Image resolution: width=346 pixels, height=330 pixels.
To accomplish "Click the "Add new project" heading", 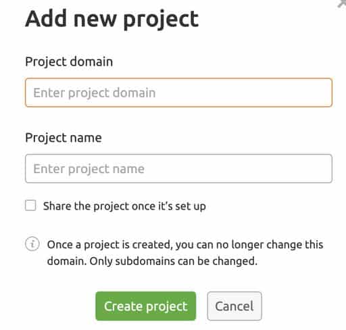I will 112,19.
